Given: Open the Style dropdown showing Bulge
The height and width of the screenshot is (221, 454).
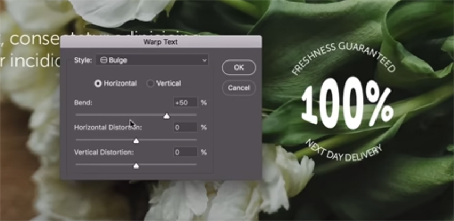Looking at the screenshot, I should (152, 60).
